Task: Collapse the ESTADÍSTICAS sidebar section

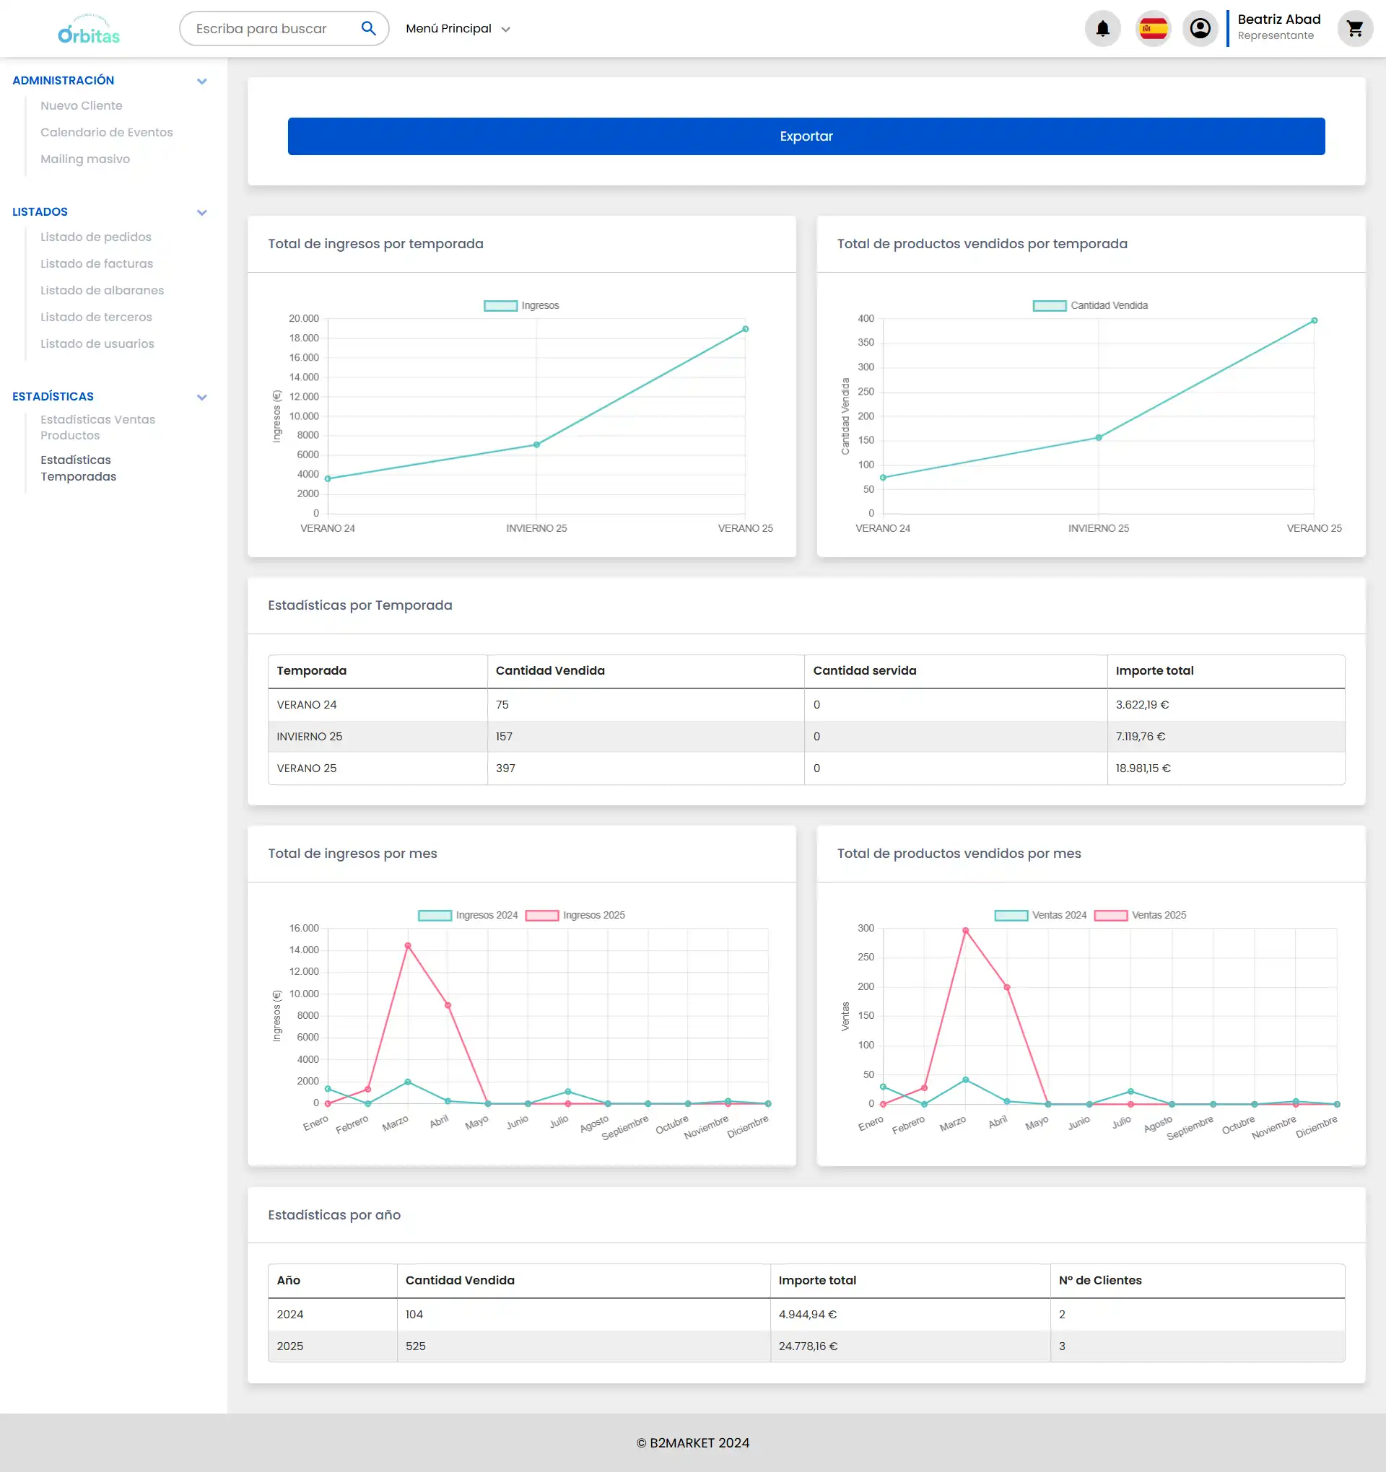Action: [201, 398]
